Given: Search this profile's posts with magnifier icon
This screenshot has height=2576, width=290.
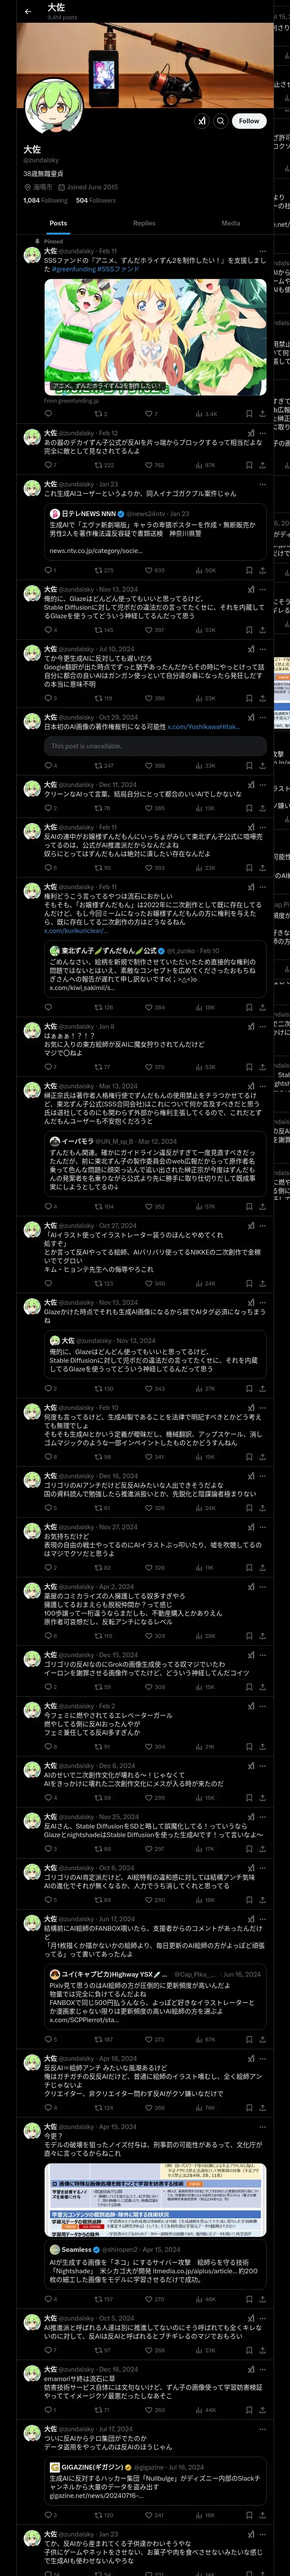Looking at the screenshot, I should point(221,121).
